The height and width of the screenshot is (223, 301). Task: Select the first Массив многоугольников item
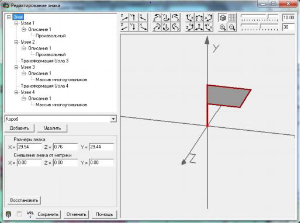click(61, 79)
